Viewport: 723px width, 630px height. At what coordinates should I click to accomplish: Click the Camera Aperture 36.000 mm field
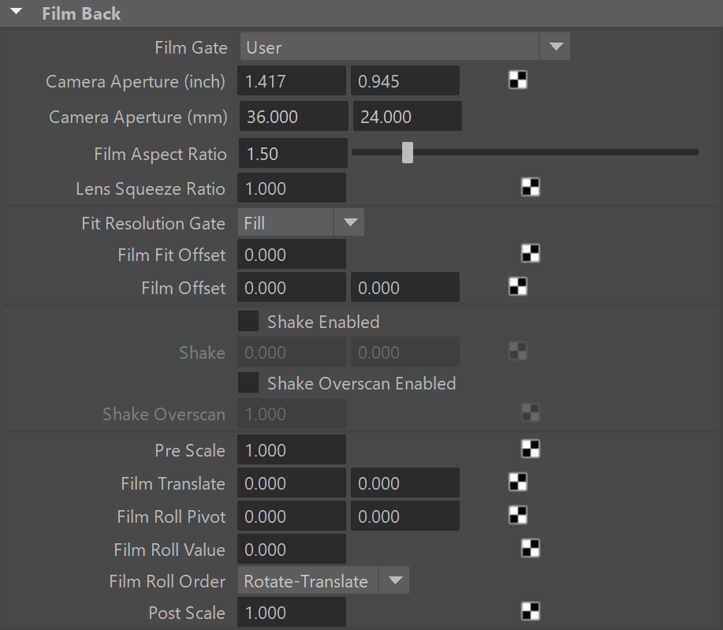coord(294,116)
